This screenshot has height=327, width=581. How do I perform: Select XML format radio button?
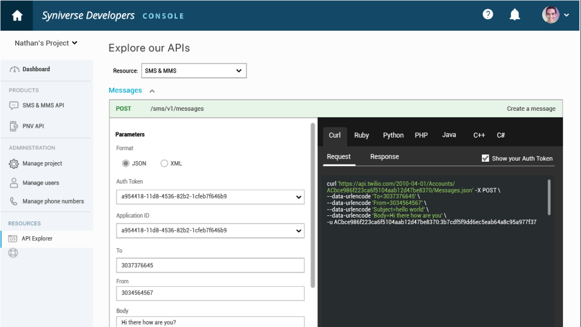point(164,163)
